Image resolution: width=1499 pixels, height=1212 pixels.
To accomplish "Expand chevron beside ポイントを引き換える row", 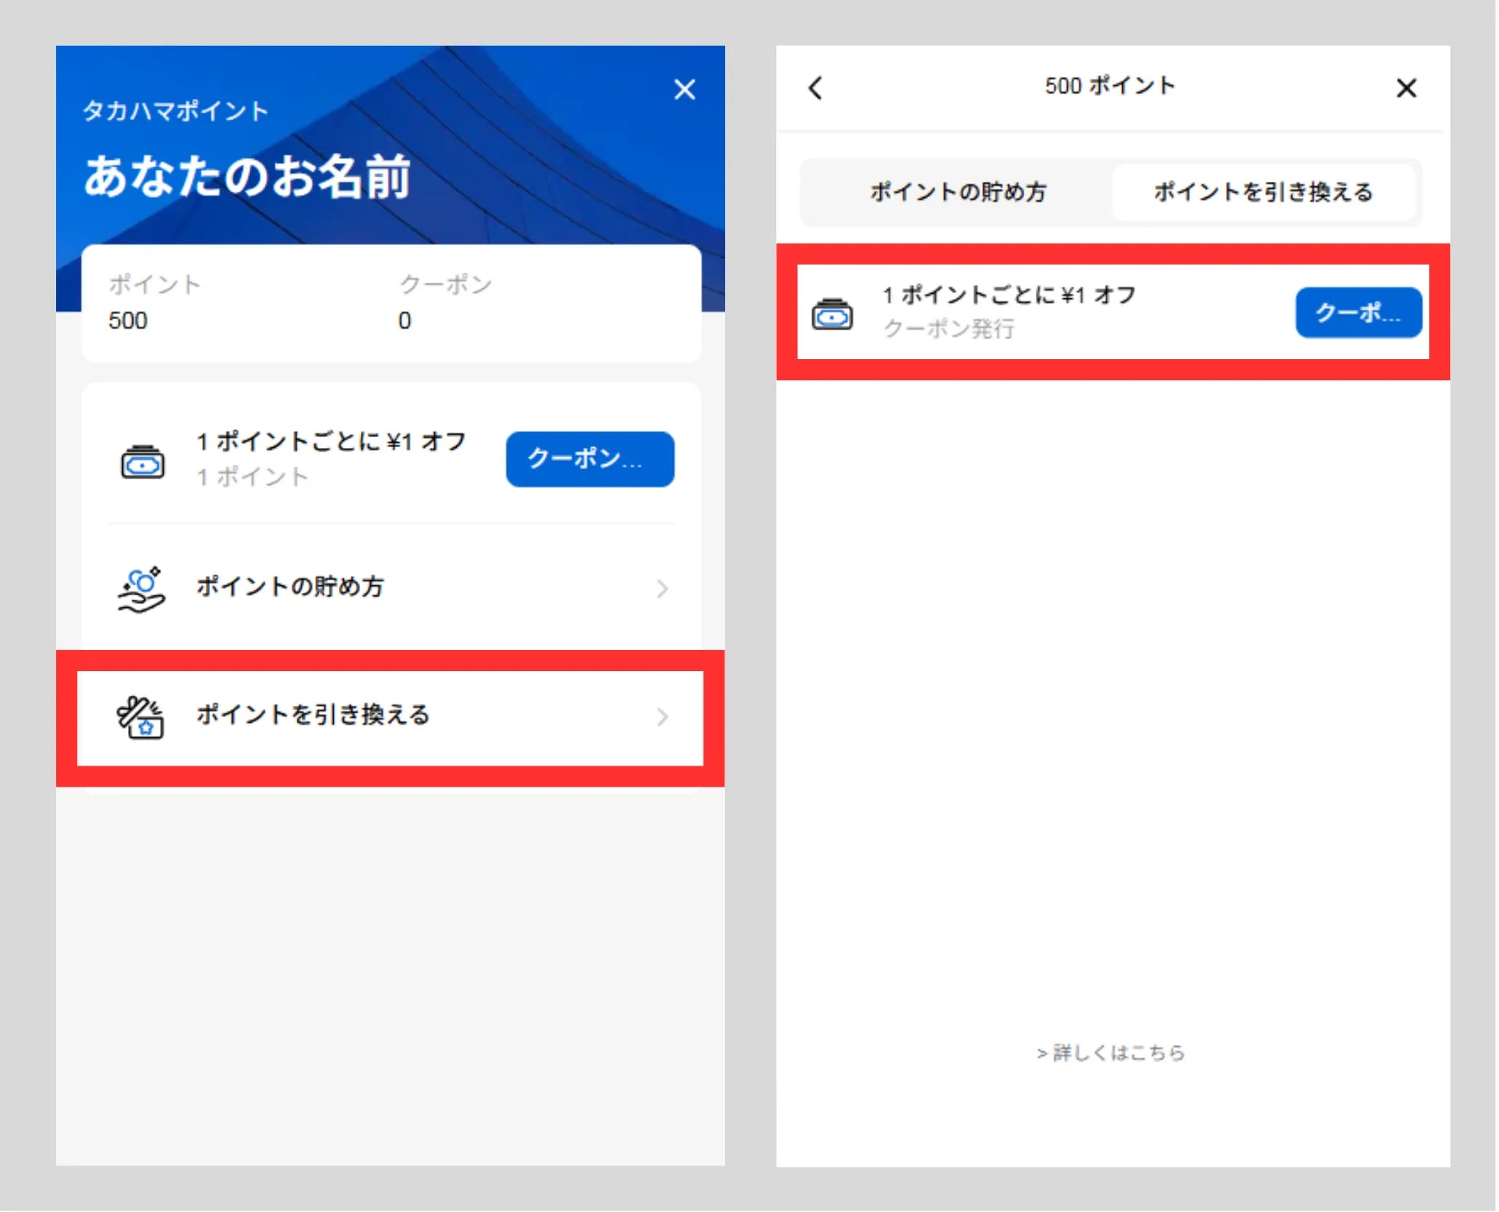I will pos(661,718).
